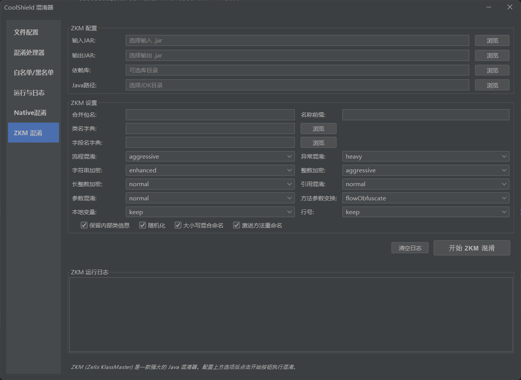
Task: Switch to the 文件配置 tab
Action: pos(26,32)
